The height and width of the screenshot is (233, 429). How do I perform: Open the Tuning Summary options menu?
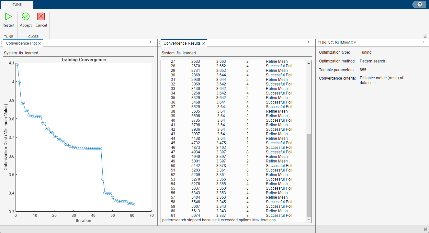(423, 43)
